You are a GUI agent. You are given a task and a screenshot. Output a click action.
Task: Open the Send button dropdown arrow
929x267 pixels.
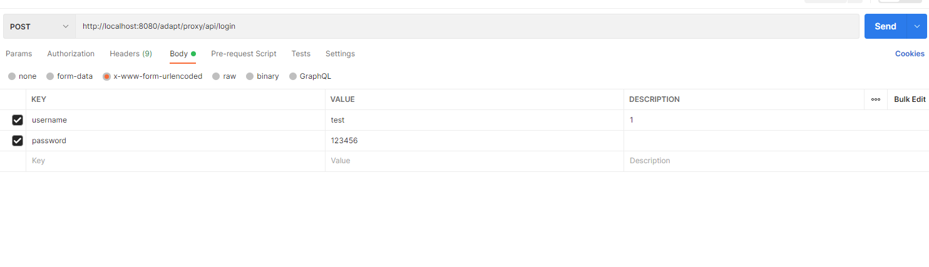(917, 26)
